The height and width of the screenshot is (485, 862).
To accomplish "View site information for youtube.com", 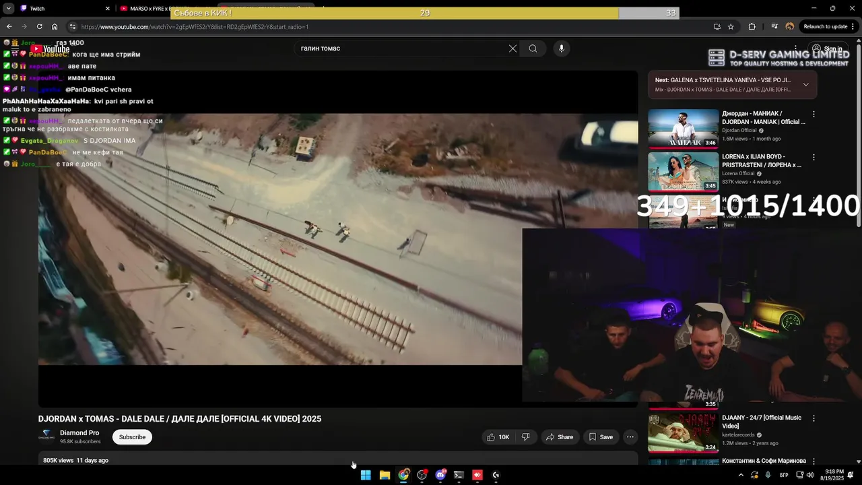I will click(73, 27).
